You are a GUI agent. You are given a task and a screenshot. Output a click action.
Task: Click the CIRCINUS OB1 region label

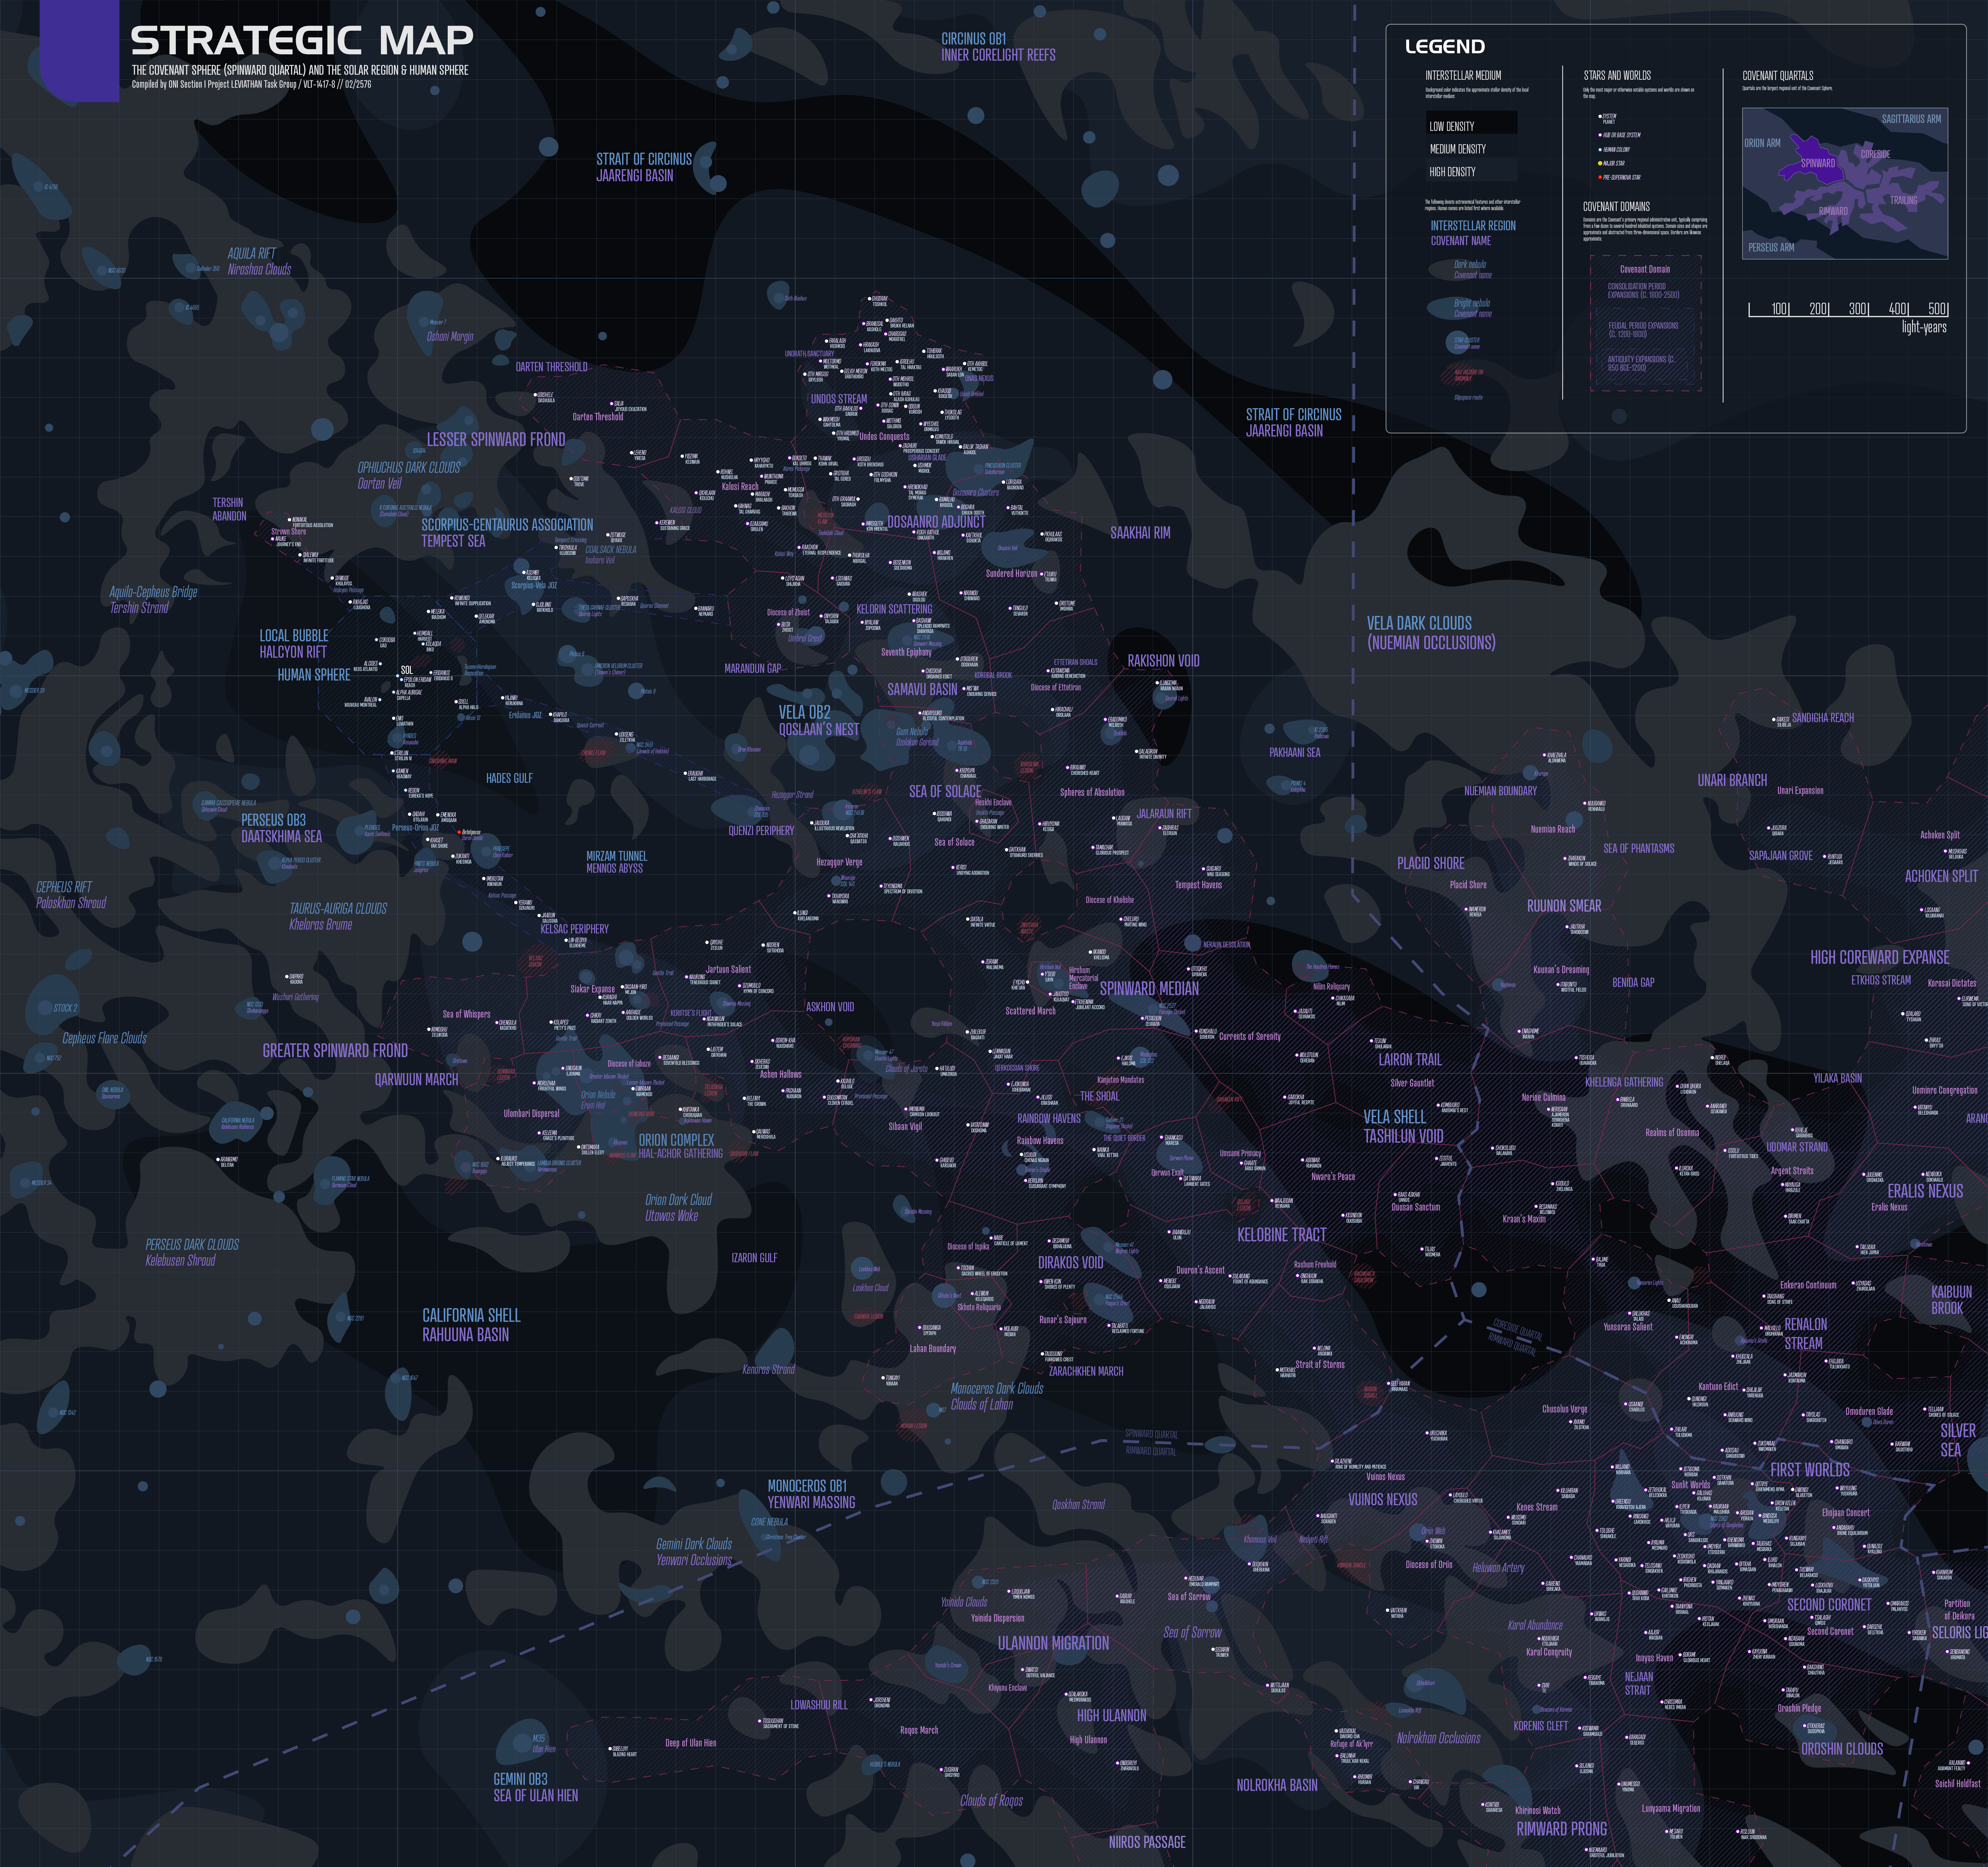pos(974,39)
